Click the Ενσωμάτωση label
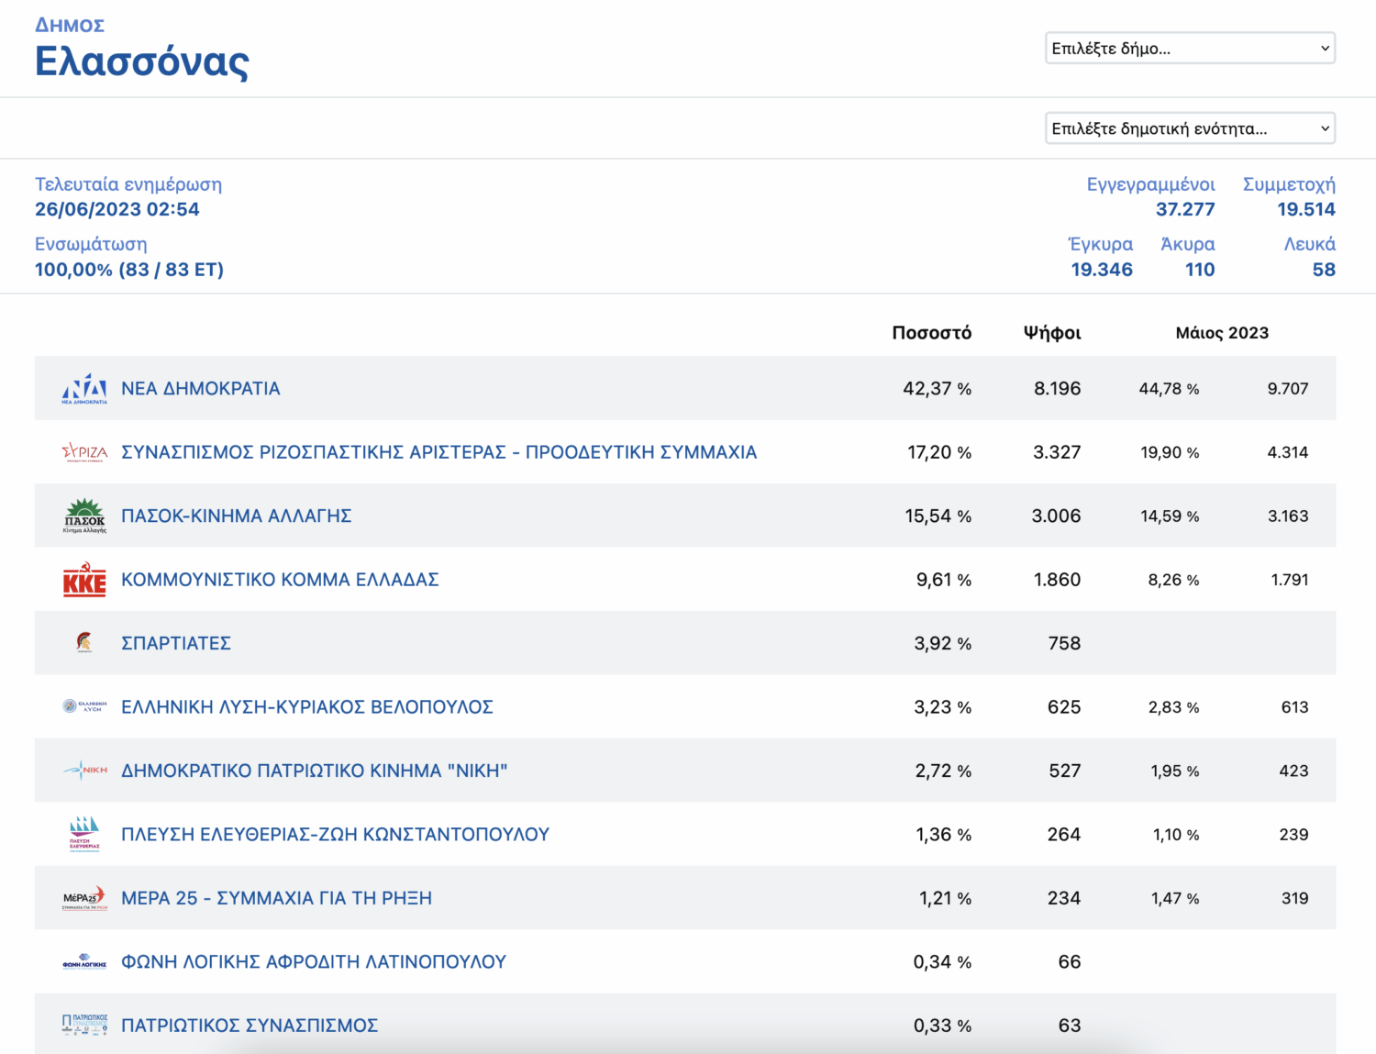The width and height of the screenshot is (1376, 1054). click(91, 244)
